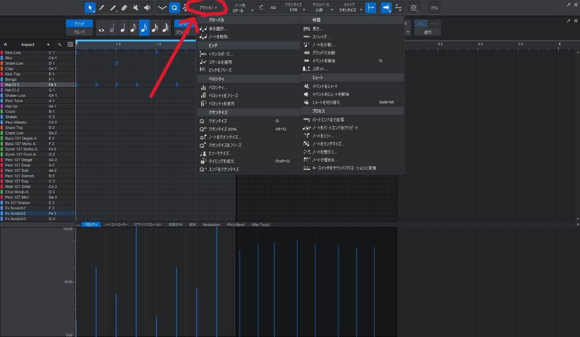Select the Eraser tool
Screen dimensions: 580x337
coord(124,8)
